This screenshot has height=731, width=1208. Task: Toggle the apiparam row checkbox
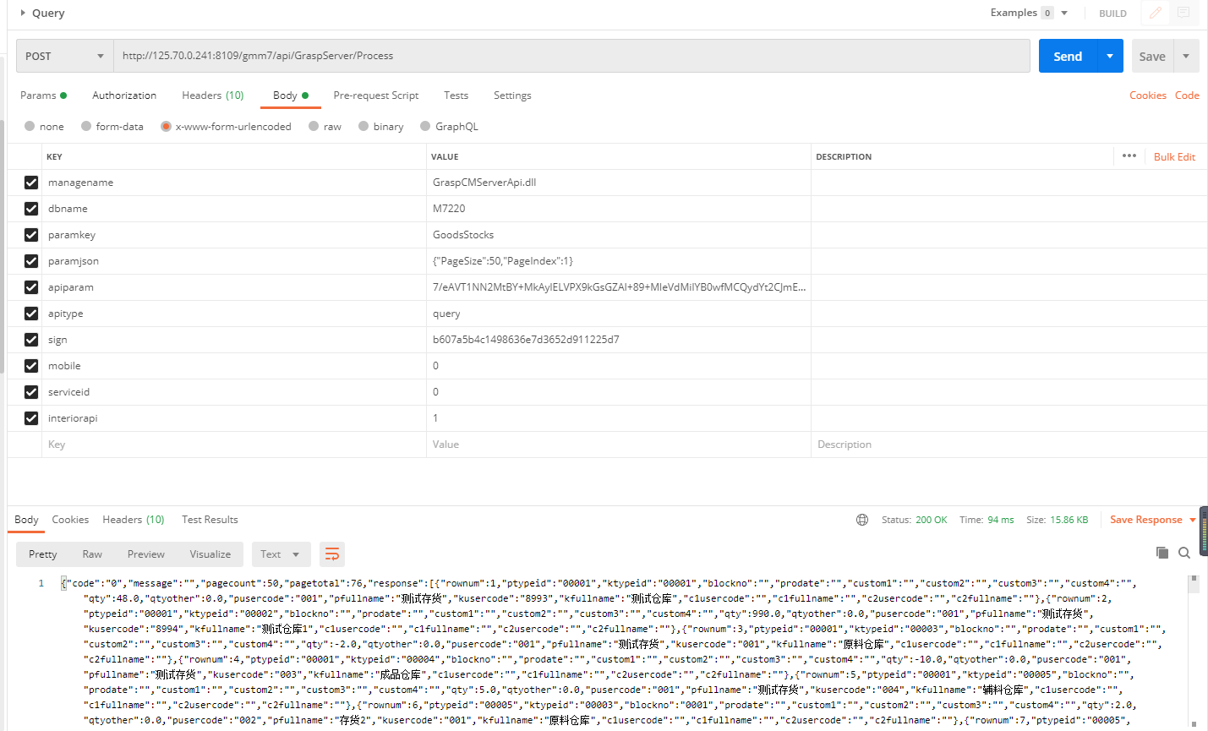coord(31,287)
